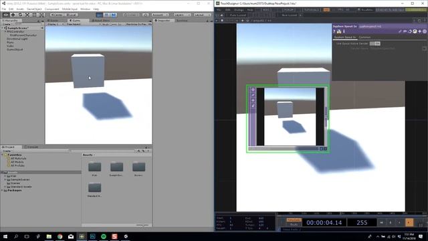Click Beats mode button in timeline
The width and height of the screenshot is (428, 241).
[x=294, y=224]
